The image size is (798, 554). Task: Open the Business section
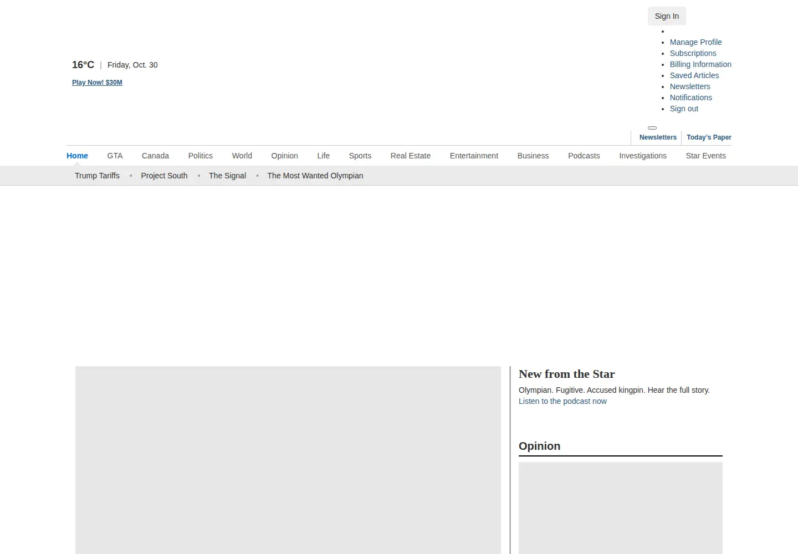[x=533, y=156]
